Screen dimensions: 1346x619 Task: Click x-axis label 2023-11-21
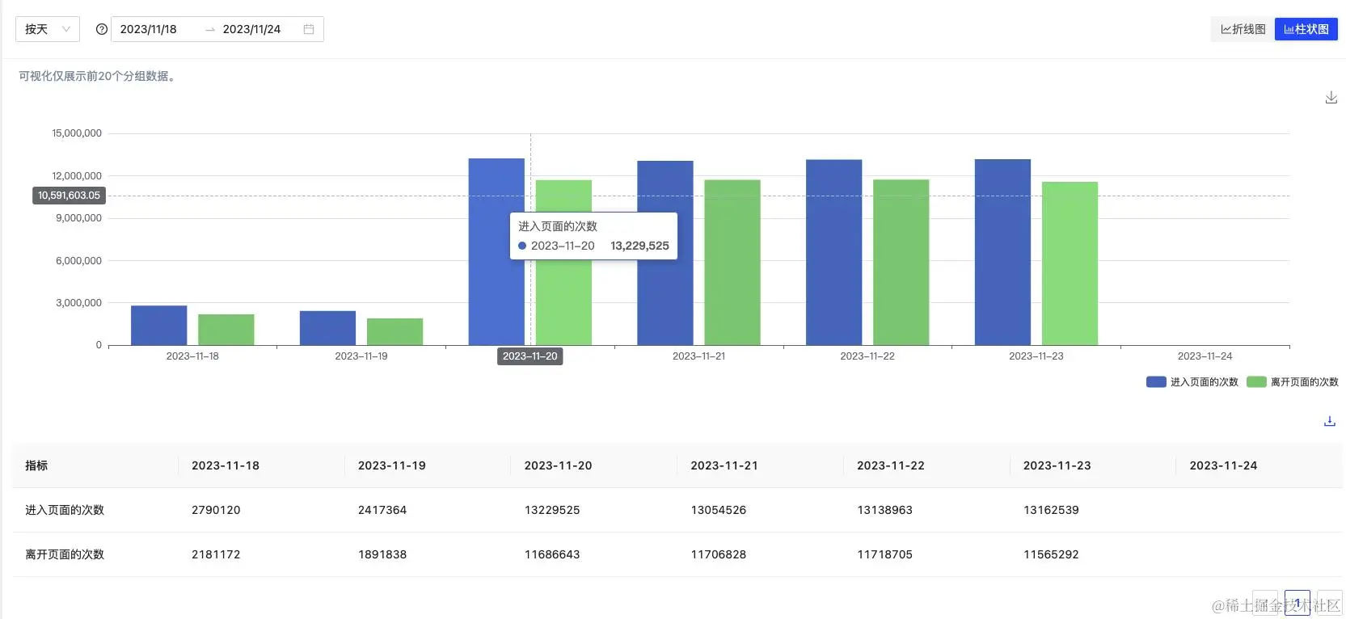pos(698,356)
